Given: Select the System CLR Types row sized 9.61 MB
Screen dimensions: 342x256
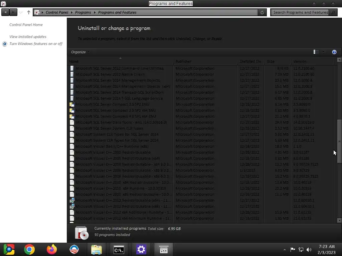Looking at the screenshot, I should (201, 134).
